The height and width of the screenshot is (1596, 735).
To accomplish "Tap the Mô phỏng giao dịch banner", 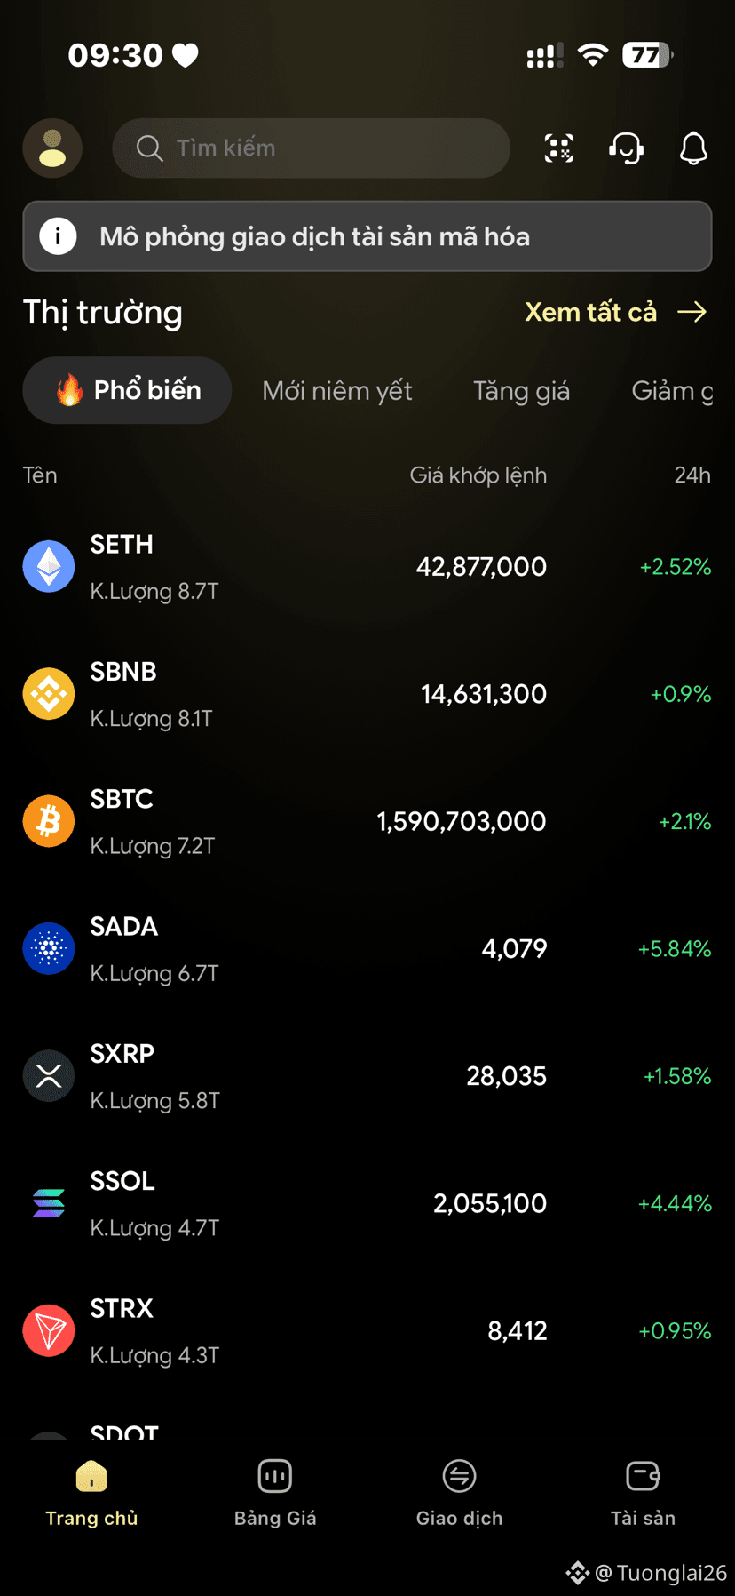I will click(367, 236).
